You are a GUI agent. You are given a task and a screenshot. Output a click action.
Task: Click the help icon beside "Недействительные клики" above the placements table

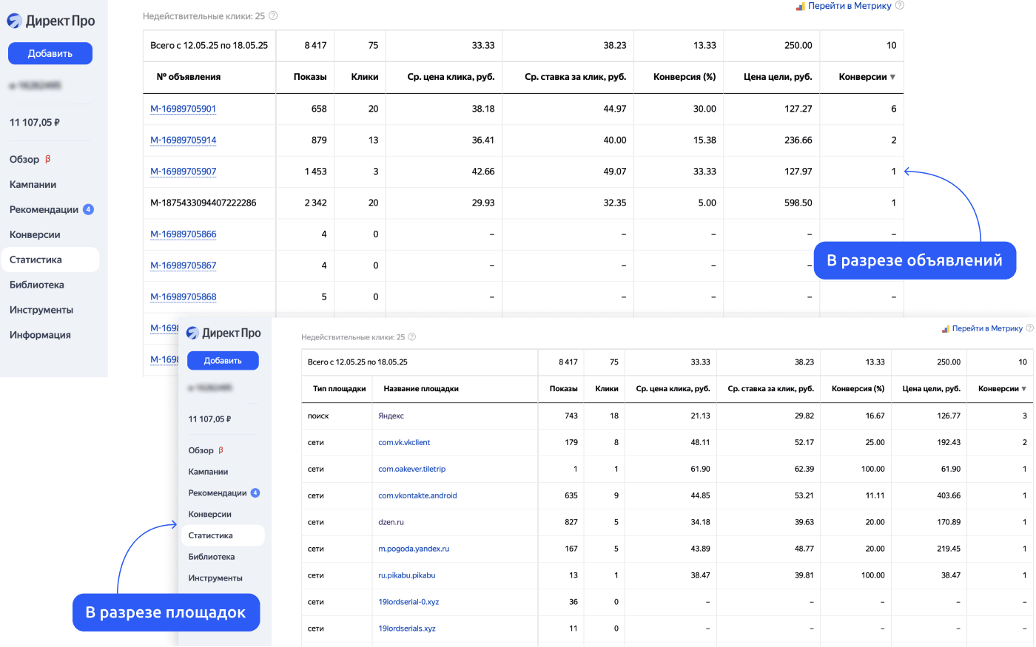click(412, 337)
